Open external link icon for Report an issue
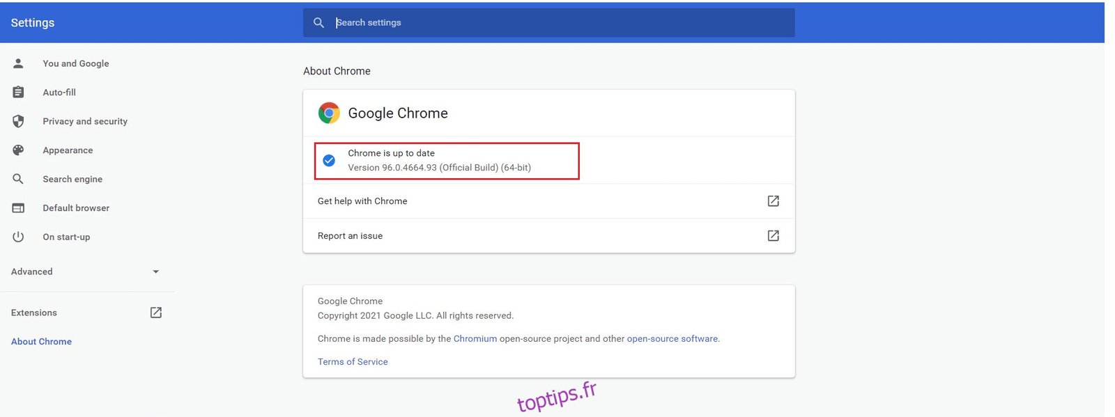1115x417 pixels. [x=773, y=236]
